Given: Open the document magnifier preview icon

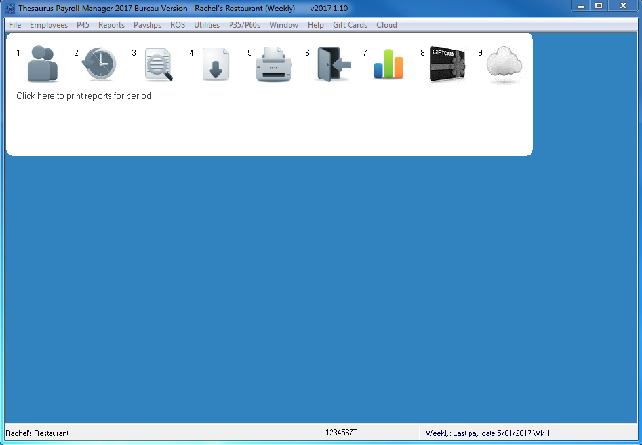Looking at the screenshot, I should [x=159, y=65].
